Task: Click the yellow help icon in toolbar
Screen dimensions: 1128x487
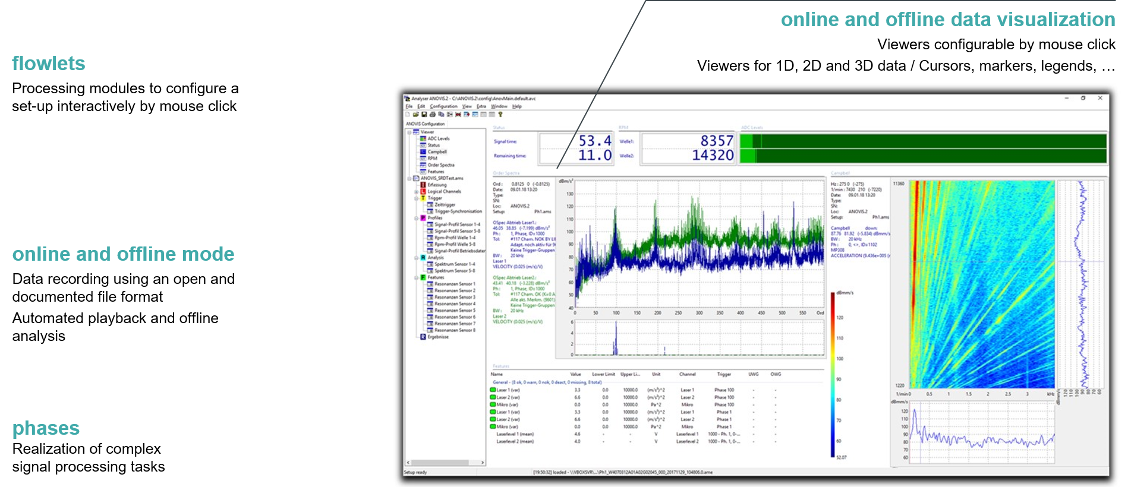Action: click(500, 115)
